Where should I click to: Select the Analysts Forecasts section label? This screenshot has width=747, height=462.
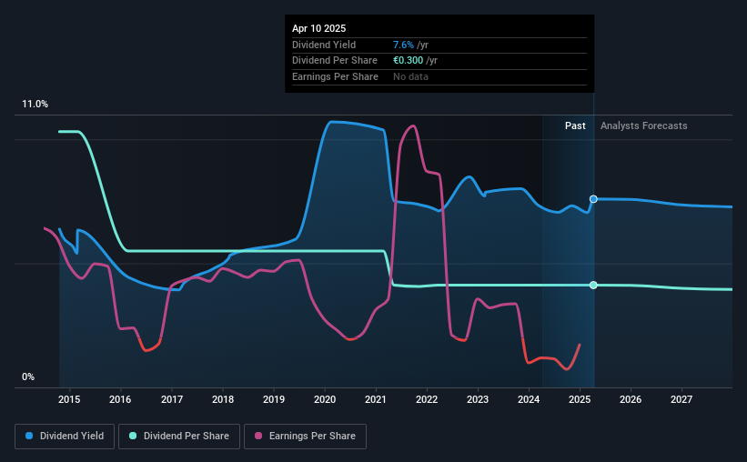pos(643,126)
